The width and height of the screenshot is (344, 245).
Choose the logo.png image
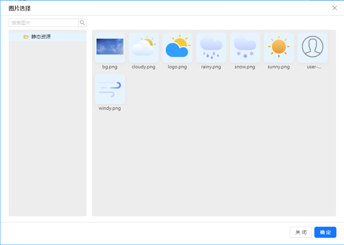pyautogui.click(x=178, y=47)
